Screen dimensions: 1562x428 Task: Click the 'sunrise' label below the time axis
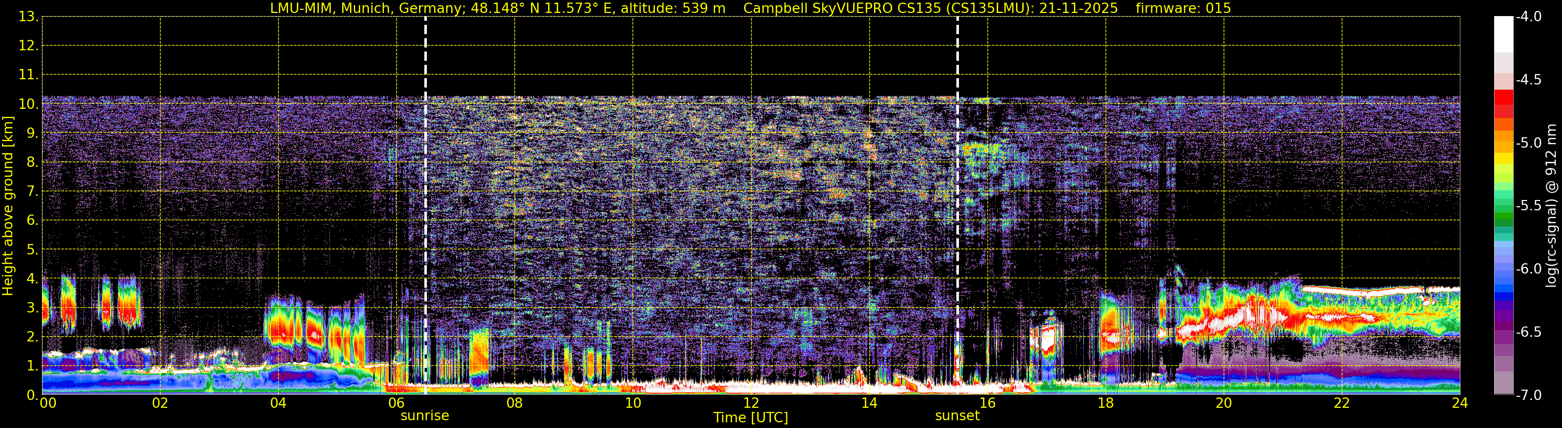pos(424,416)
